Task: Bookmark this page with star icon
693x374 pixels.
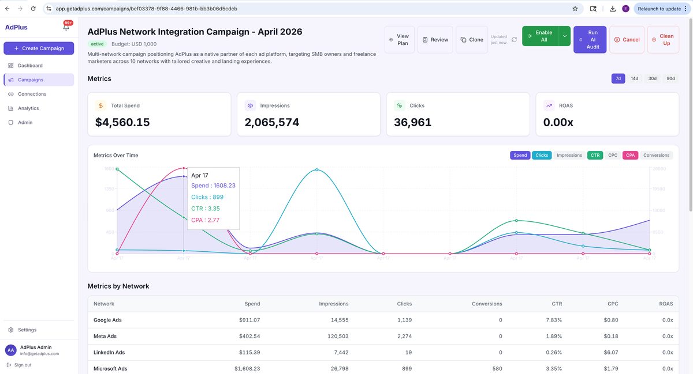Action: tap(575, 9)
